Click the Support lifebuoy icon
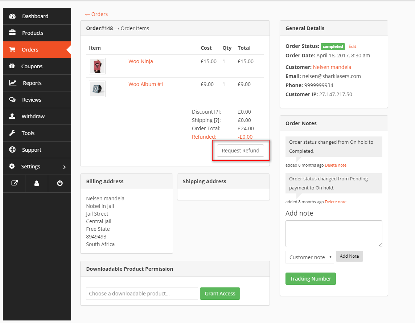Viewport: 415px width, 323px height. coord(12,150)
